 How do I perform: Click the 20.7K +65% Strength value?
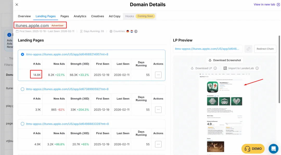click(81, 144)
